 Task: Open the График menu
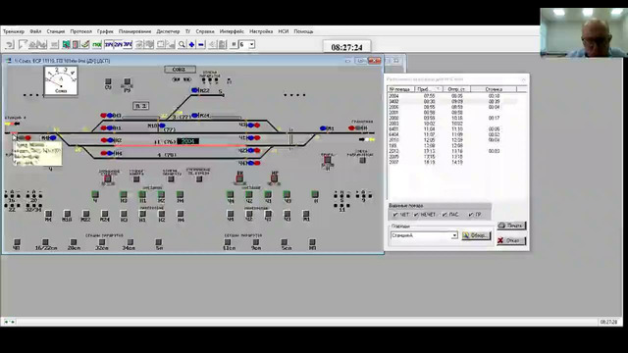pos(105,31)
